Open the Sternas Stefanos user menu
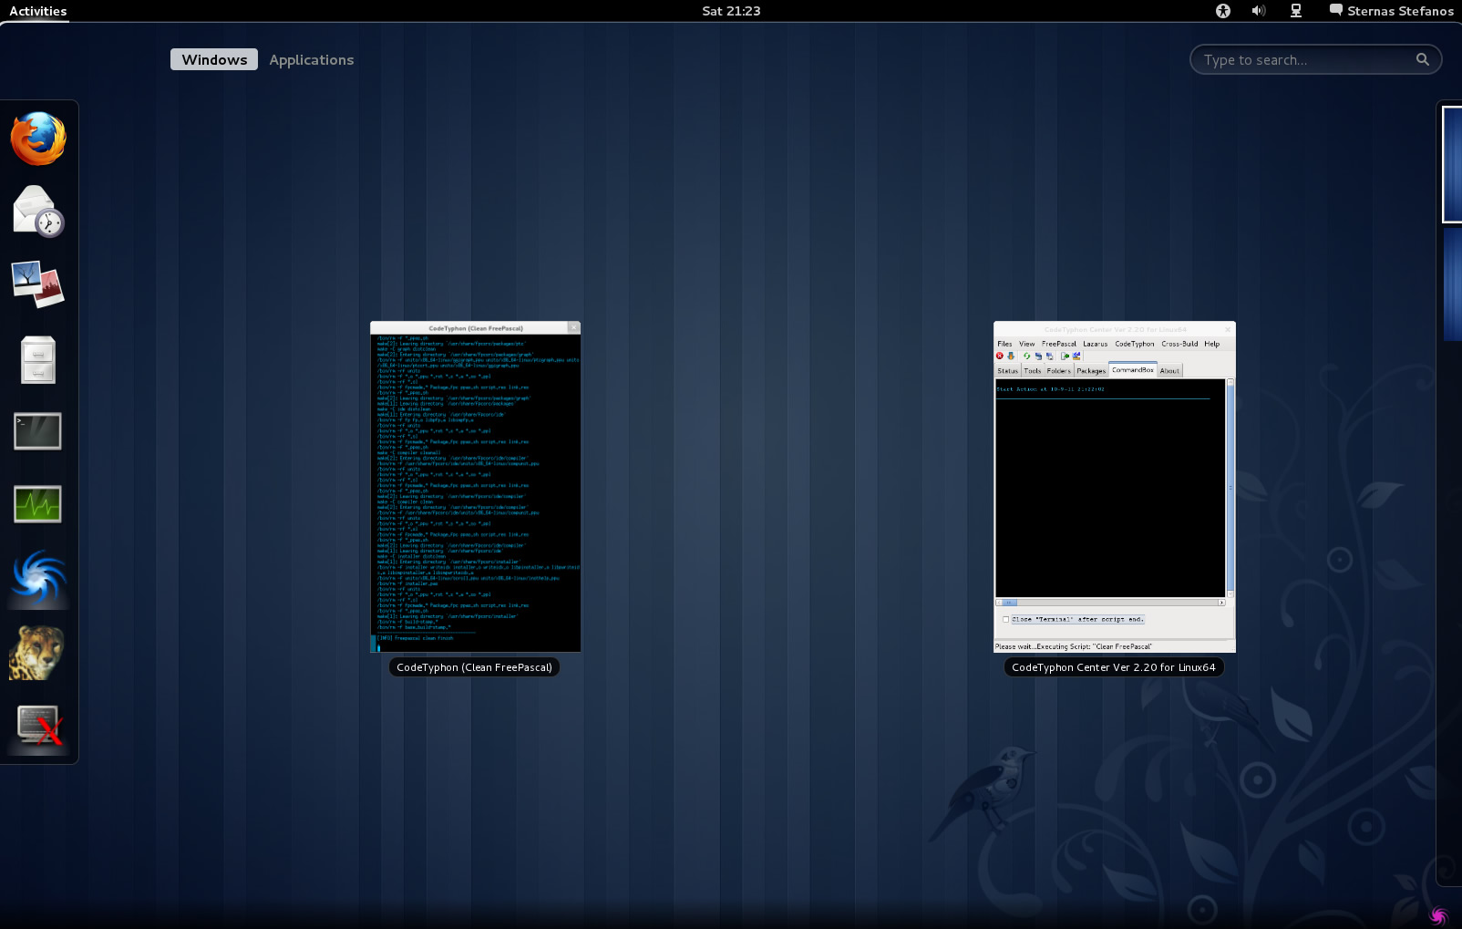 pos(1391,11)
